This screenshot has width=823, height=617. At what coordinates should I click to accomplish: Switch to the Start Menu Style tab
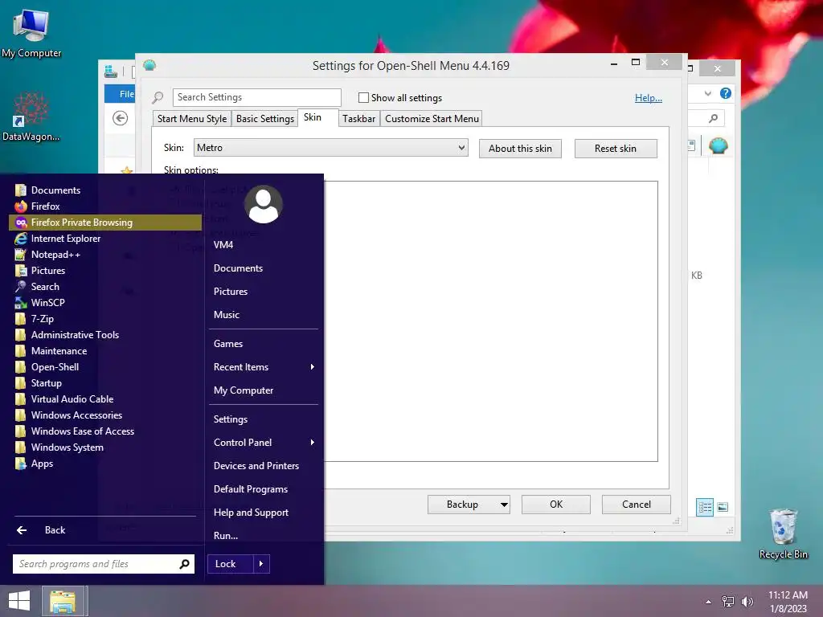tap(192, 119)
